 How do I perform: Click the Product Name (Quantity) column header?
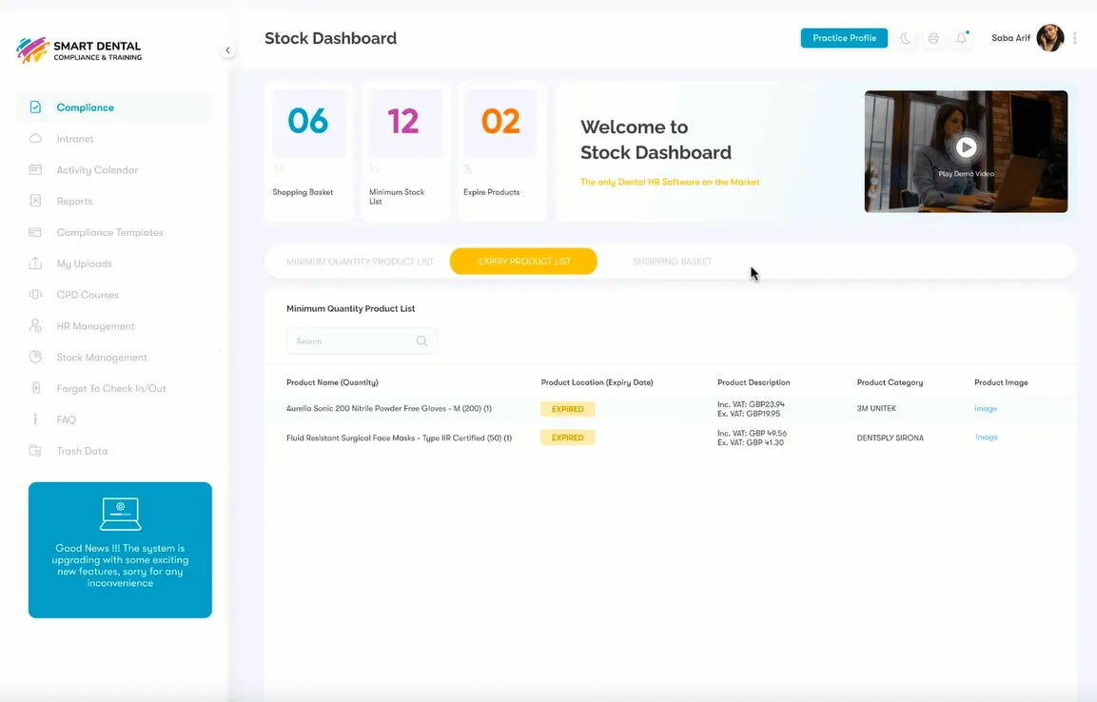[x=332, y=382]
